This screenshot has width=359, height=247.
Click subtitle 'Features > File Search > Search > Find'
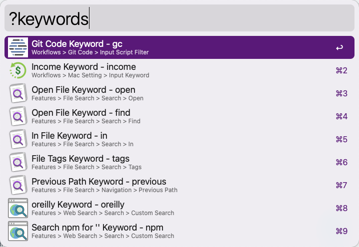click(86, 121)
